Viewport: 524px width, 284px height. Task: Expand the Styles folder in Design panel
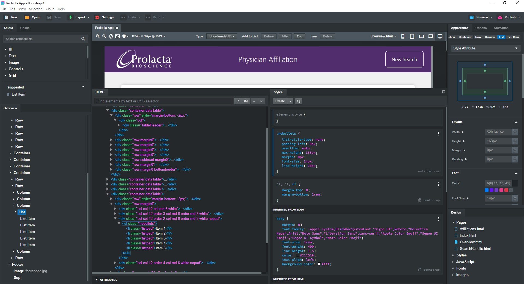[453, 255]
